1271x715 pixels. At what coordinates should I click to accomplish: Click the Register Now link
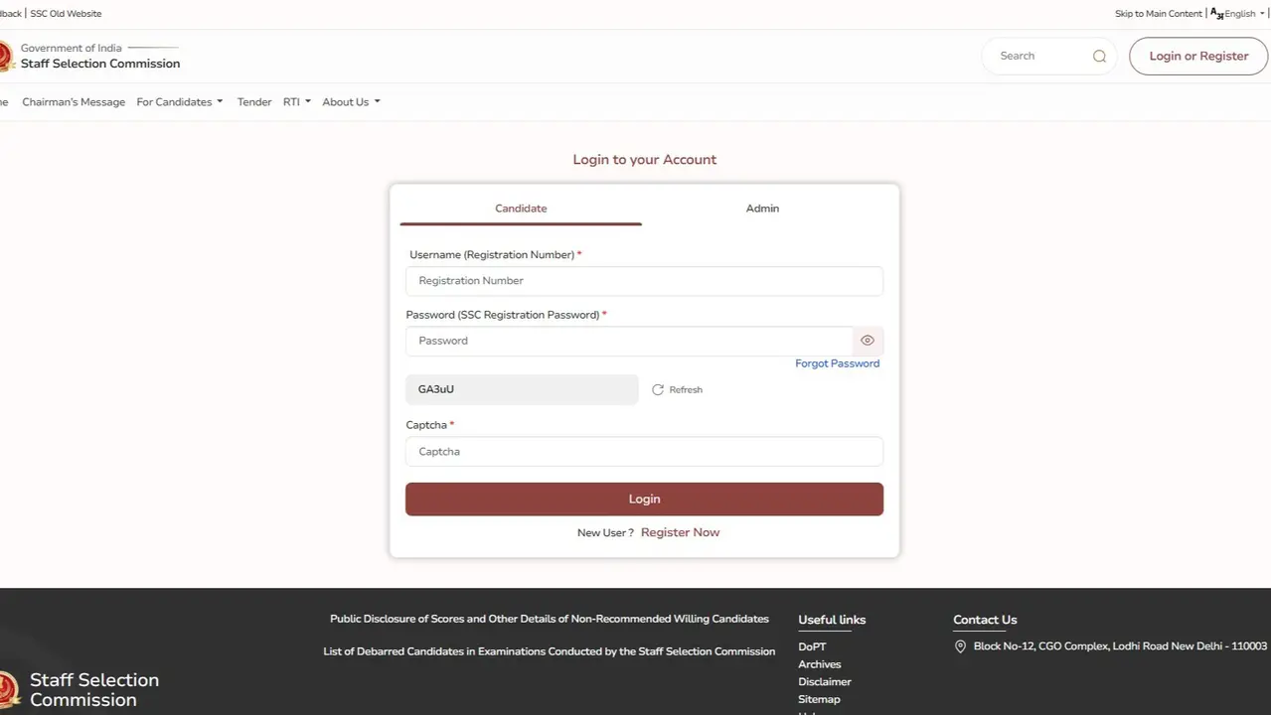[x=680, y=532]
